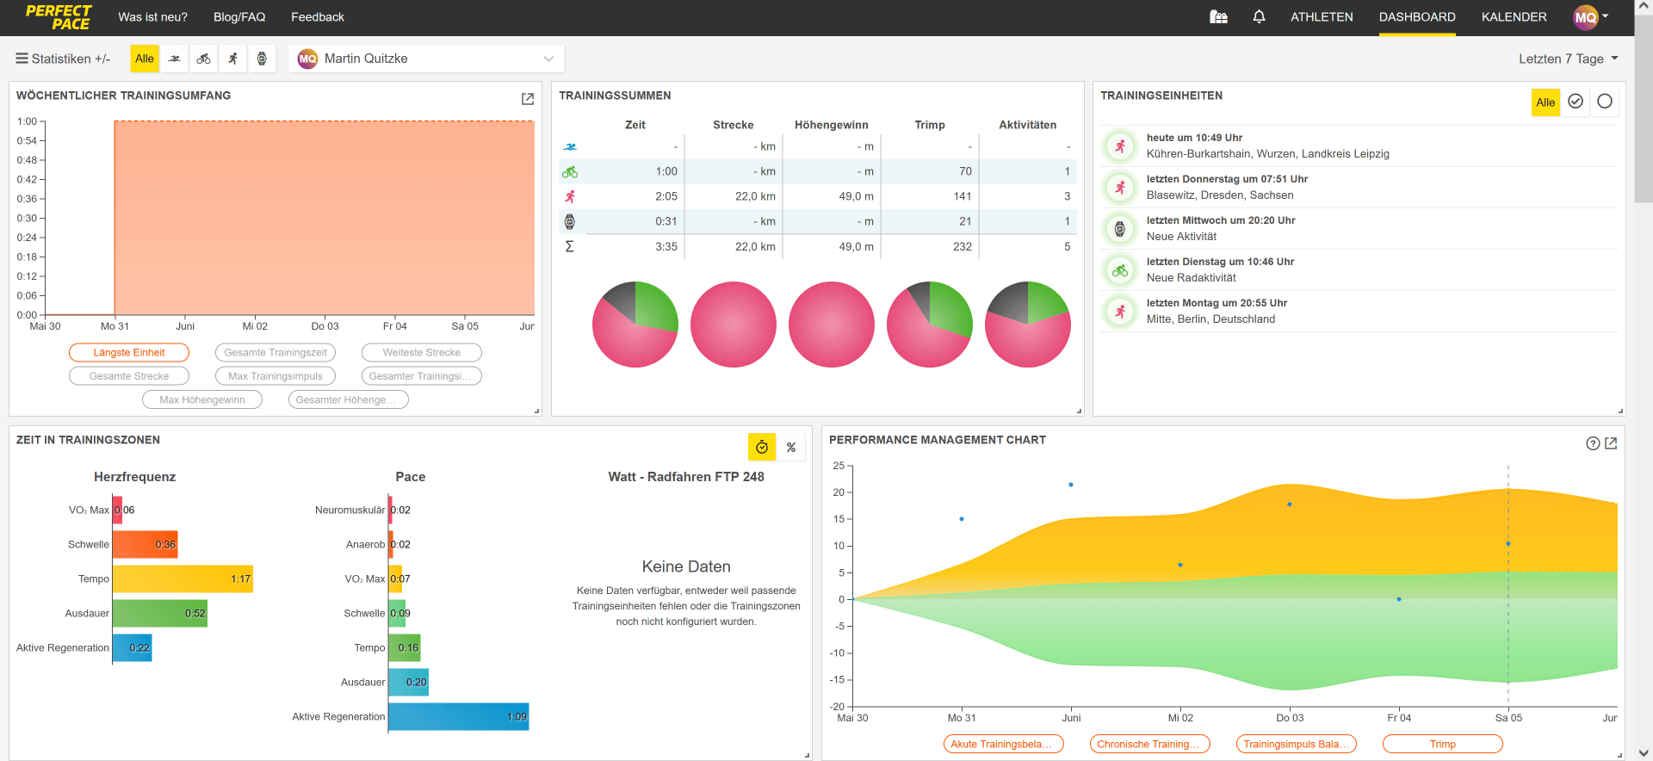1653x761 pixels.
Task: Click the Aktive Regeneration pace bar
Action: point(459,716)
